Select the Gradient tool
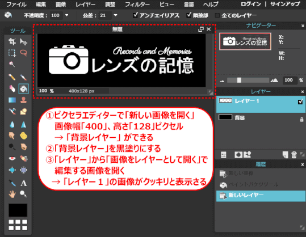306x237 pixels. tap(12, 100)
